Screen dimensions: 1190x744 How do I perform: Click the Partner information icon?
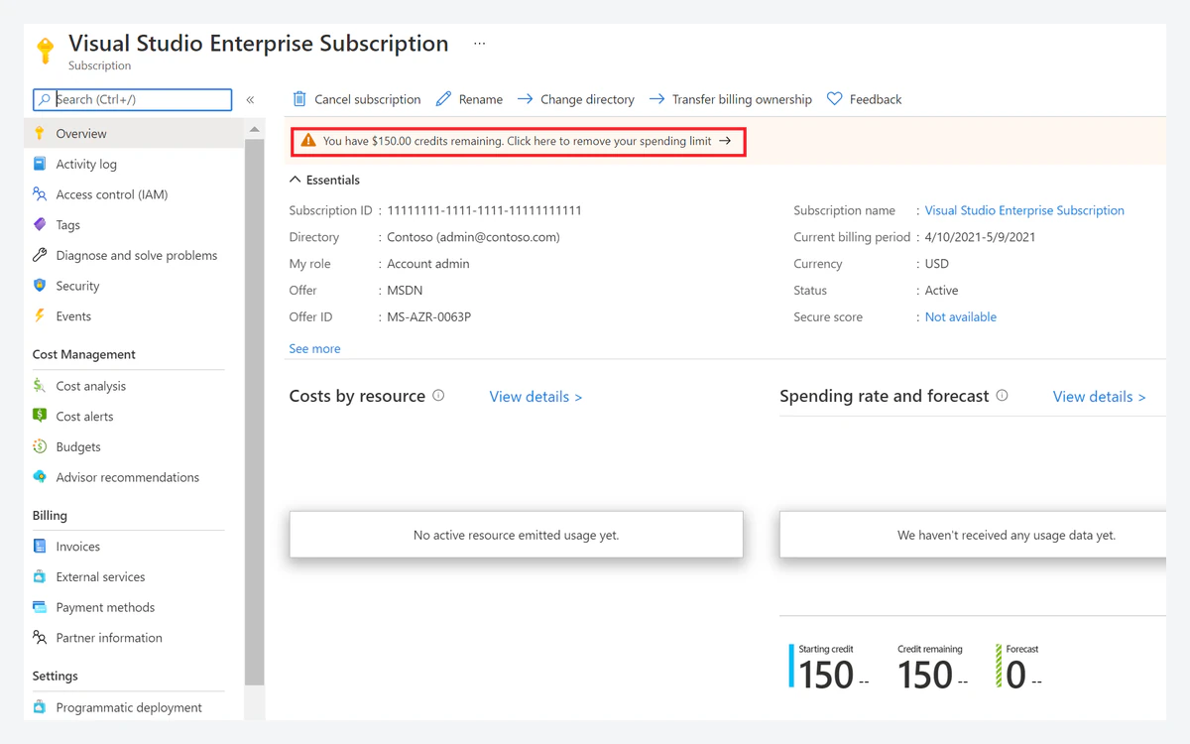pyautogui.click(x=40, y=638)
